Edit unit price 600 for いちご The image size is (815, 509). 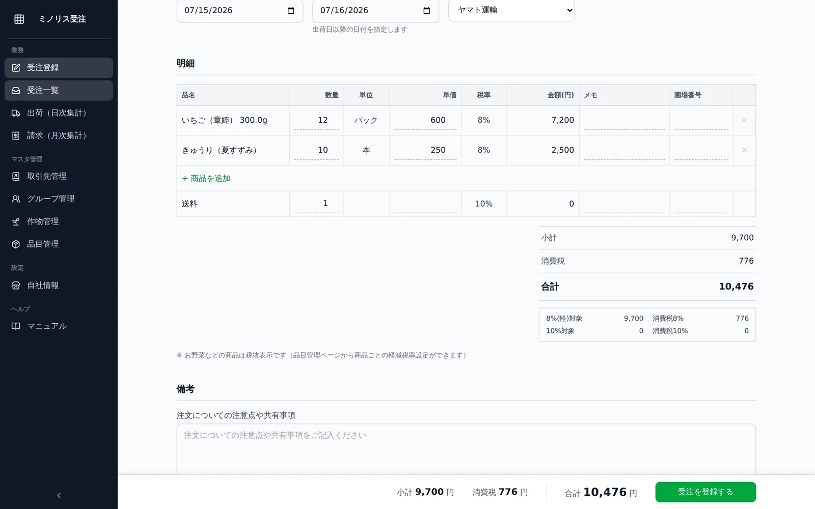point(425,121)
